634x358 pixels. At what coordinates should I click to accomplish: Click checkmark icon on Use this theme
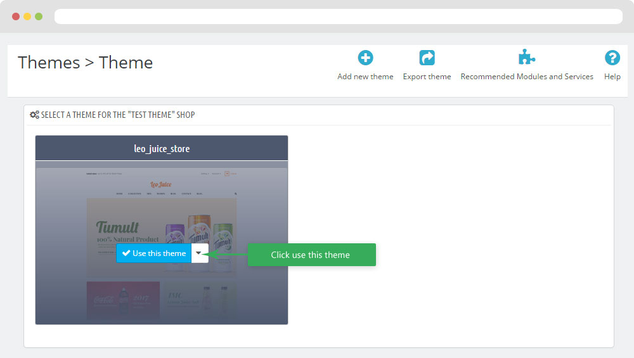126,253
